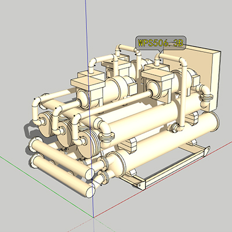Select the blue vertical axis line

pyautogui.click(x=89, y=108)
